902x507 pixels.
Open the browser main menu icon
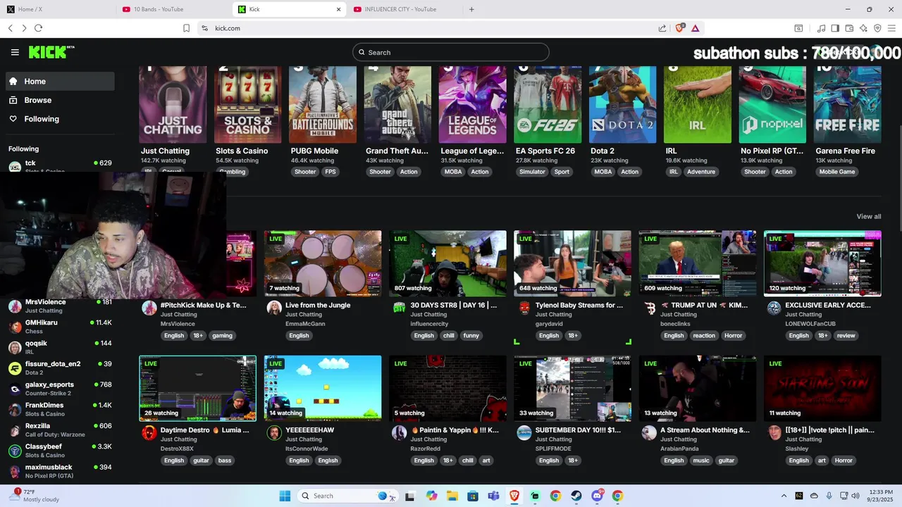click(x=891, y=28)
